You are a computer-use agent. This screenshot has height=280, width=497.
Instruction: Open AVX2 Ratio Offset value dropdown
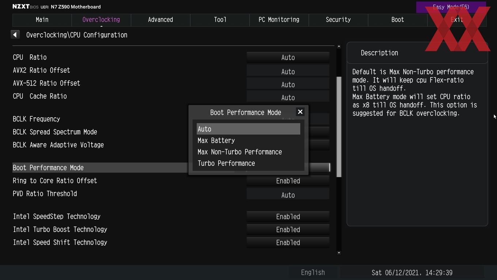288,71
